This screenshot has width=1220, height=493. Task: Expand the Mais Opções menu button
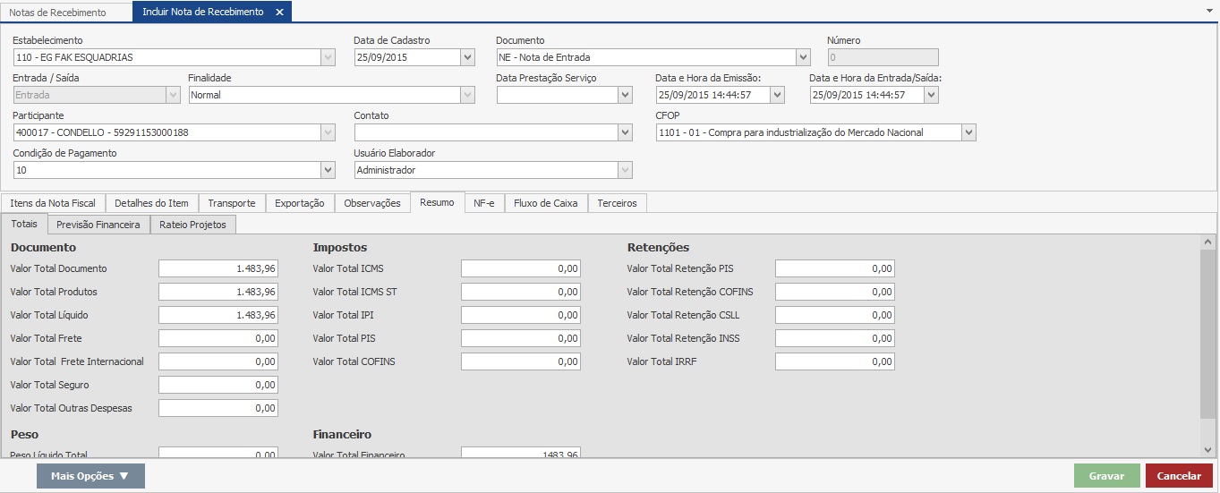(90, 476)
